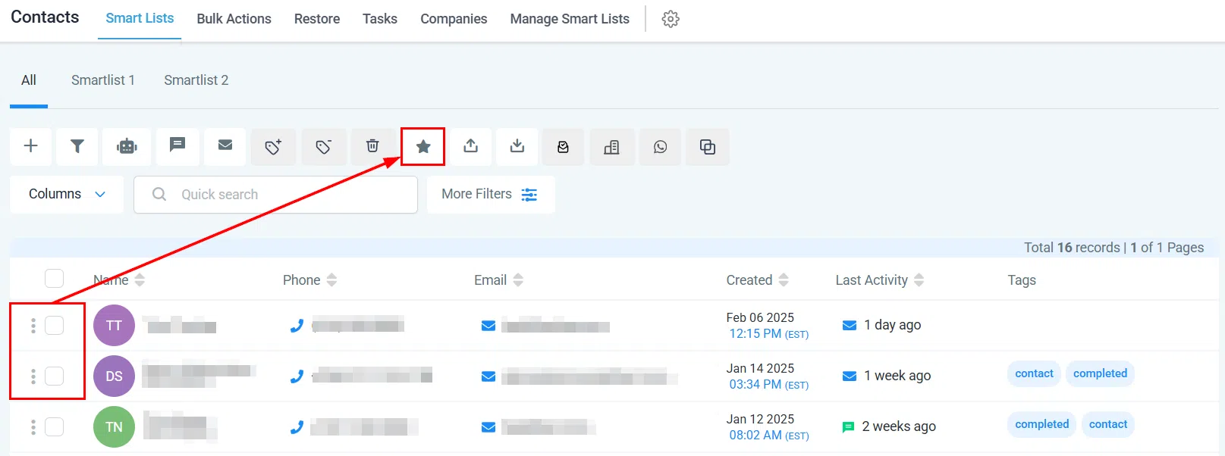Click the More Filters sliders icon
The image size is (1225, 456).
point(529,195)
